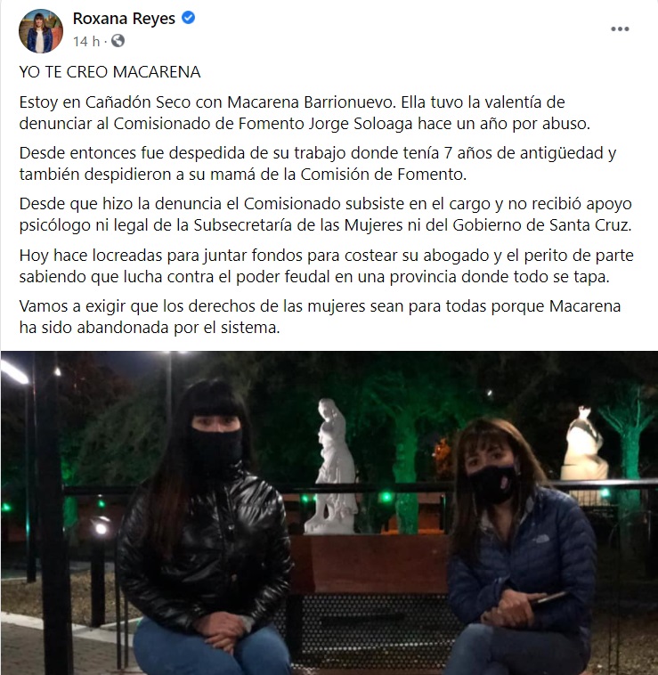Image resolution: width=658 pixels, height=675 pixels.
Task: Click paragraph starting "Vamos a exigir"
Action: click(x=320, y=317)
